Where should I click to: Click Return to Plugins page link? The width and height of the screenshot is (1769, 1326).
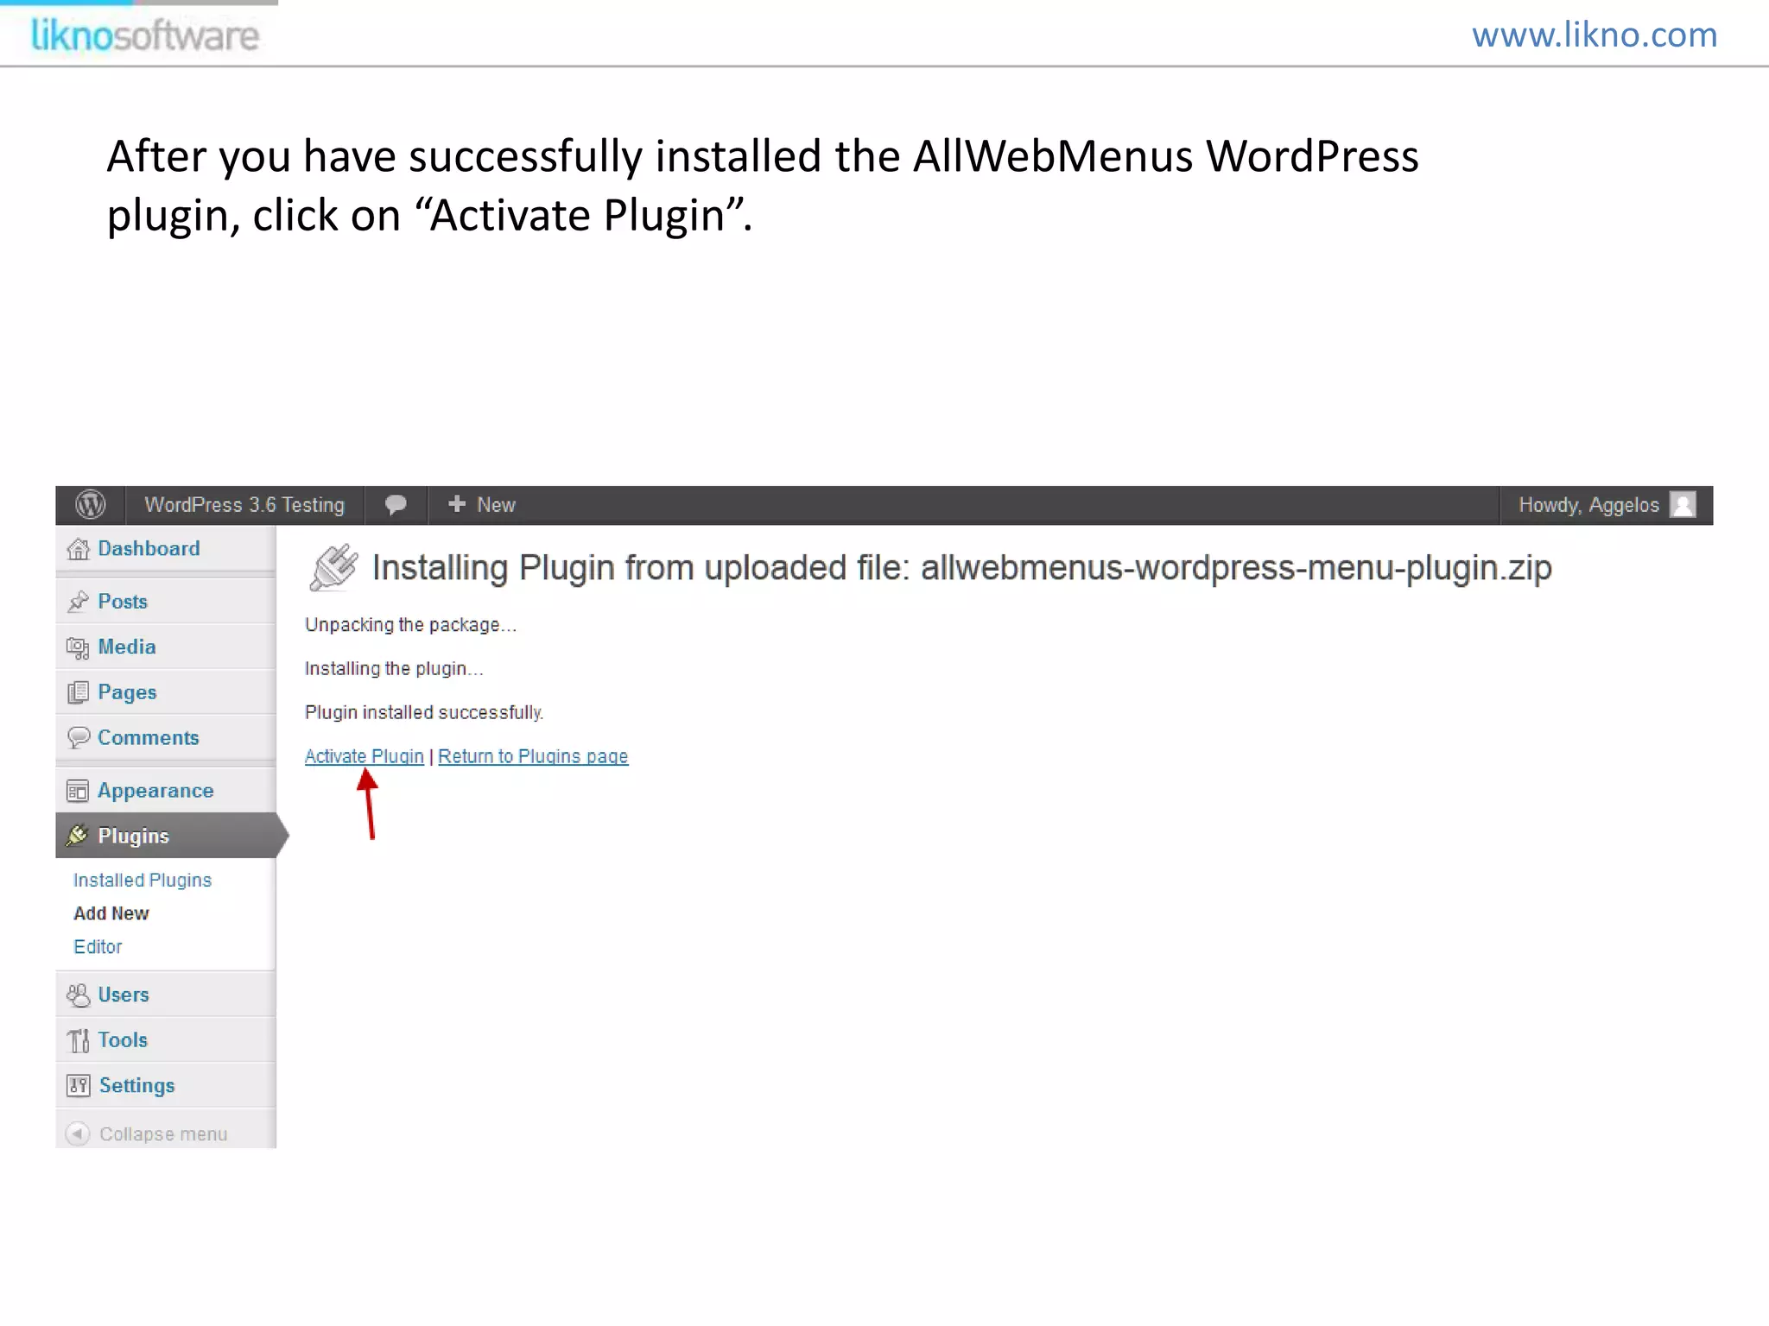pos(533,756)
